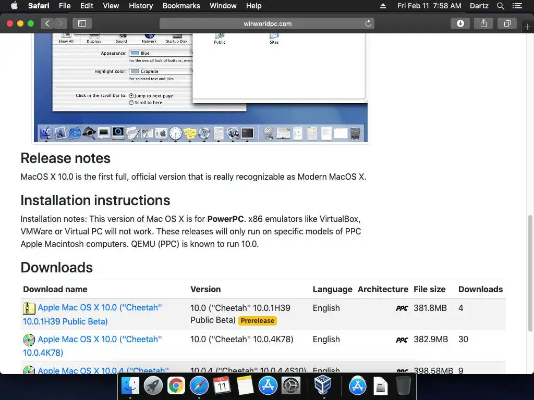Click the PPC icon in the 381.8MB row
Image resolution: width=534 pixels, height=400 pixels.
[x=402, y=308]
